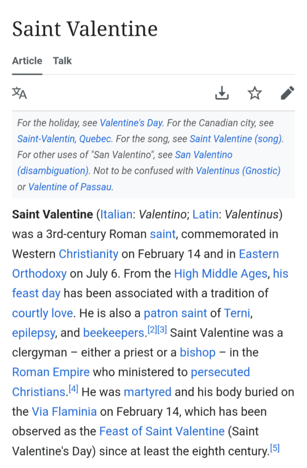
Task: Edit the article with pencil icon
Action: 287,93
